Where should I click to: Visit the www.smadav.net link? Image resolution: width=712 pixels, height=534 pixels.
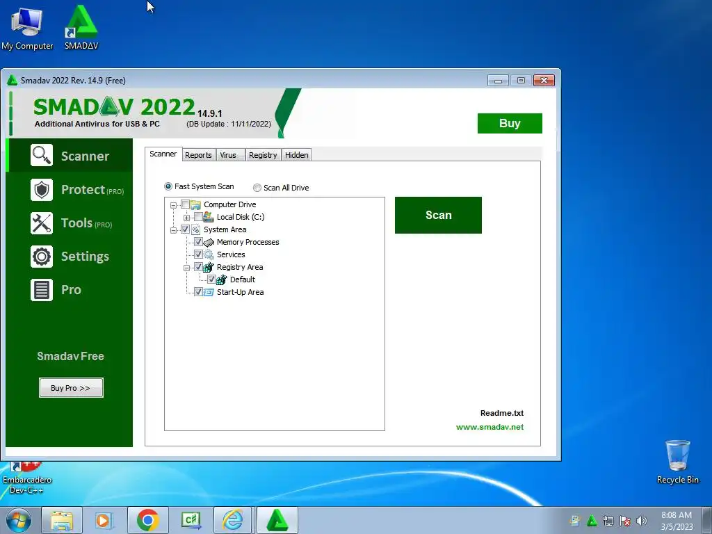pos(489,428)
